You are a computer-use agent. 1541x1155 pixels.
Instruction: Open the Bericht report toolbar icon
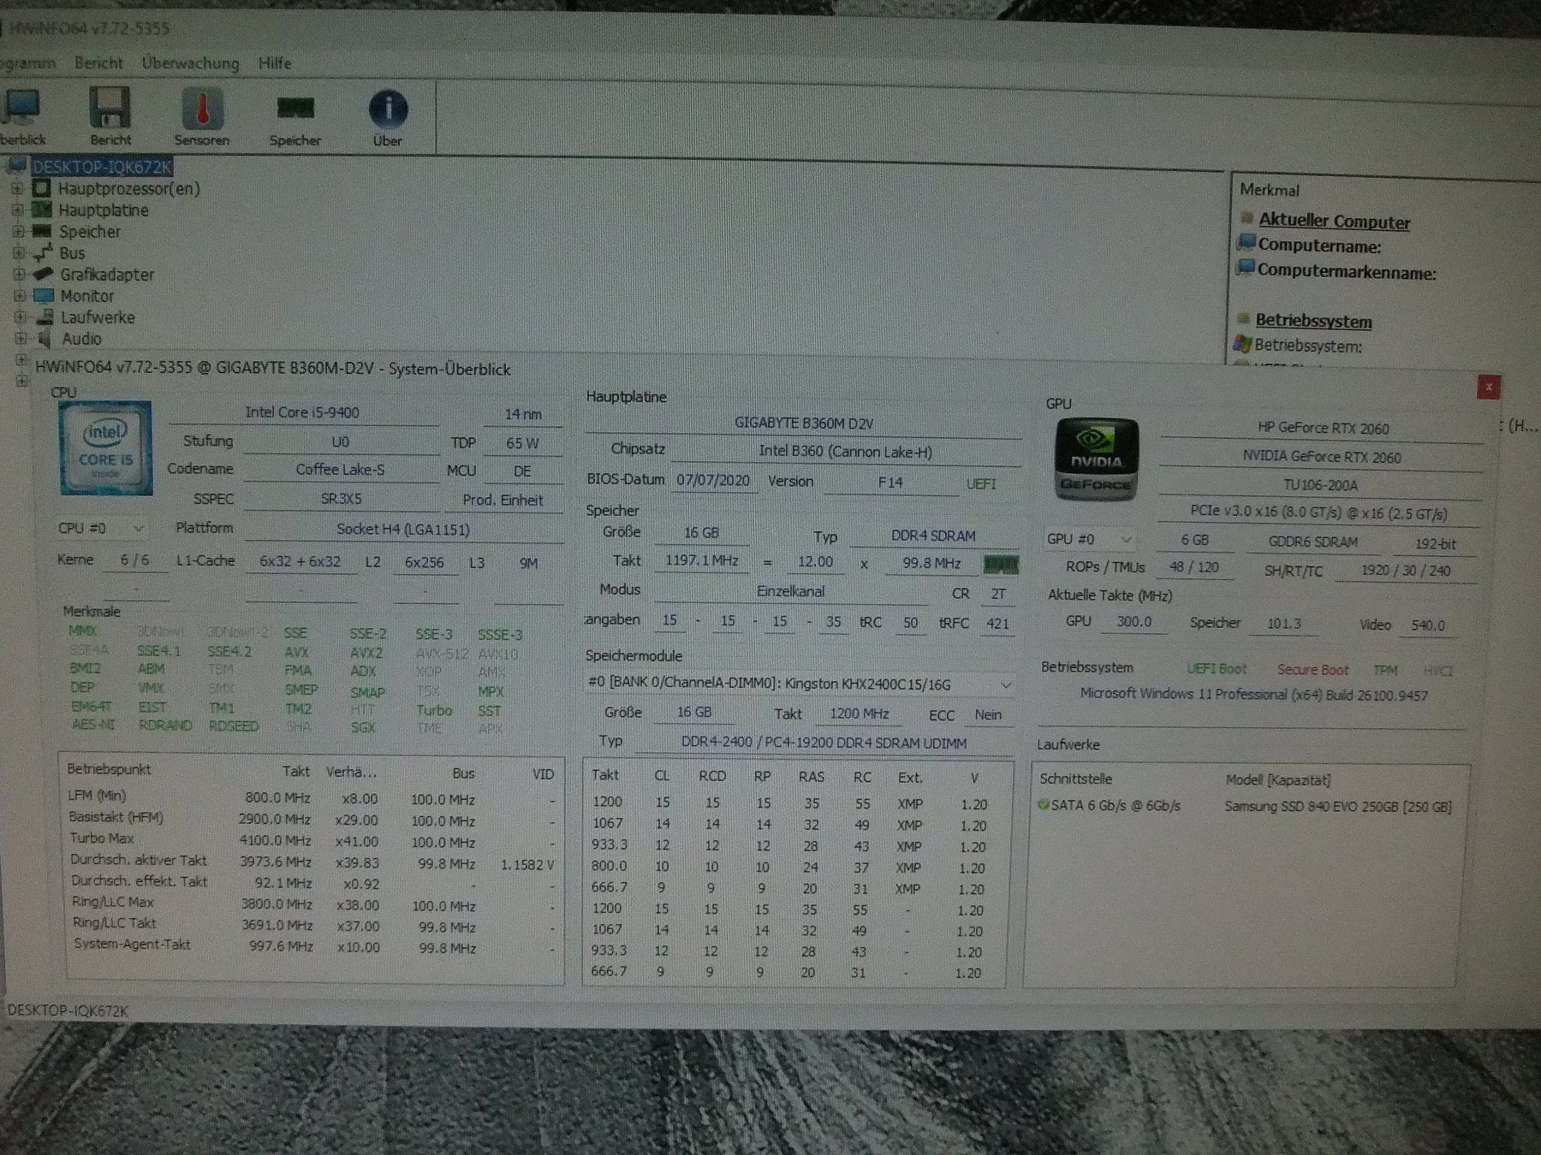click(110, 116)
